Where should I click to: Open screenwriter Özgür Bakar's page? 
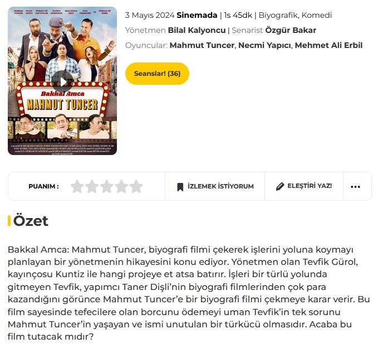coord(291,30)
